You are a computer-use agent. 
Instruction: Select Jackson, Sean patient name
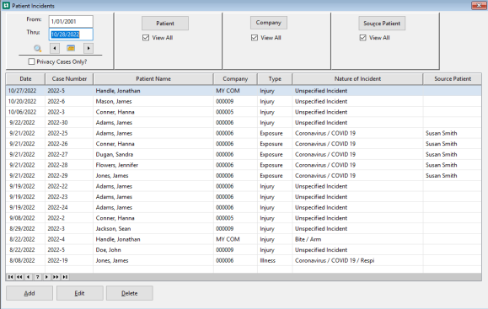pos(113,228)
